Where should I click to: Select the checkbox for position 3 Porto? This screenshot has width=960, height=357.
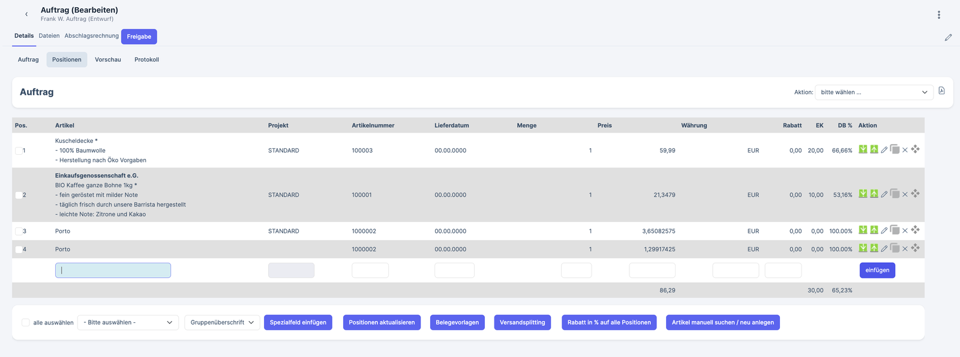[19, 232]
